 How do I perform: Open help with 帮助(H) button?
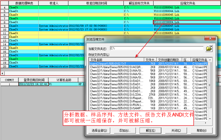pyautogui.click(x=201, y=130)
